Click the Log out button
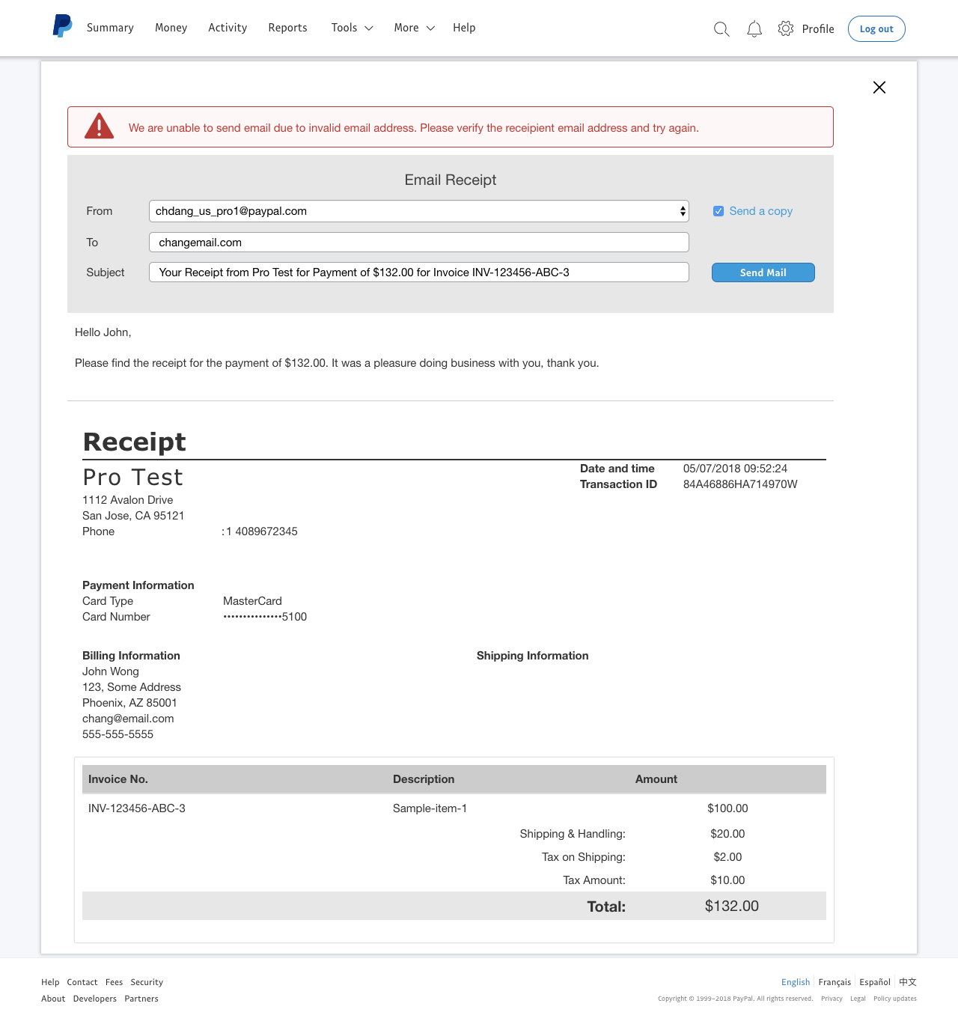 click(876, 28)
